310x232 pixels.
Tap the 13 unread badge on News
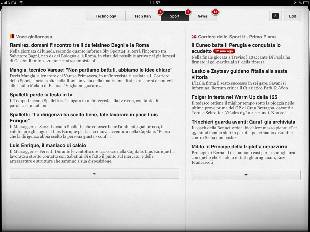(215, 12)
